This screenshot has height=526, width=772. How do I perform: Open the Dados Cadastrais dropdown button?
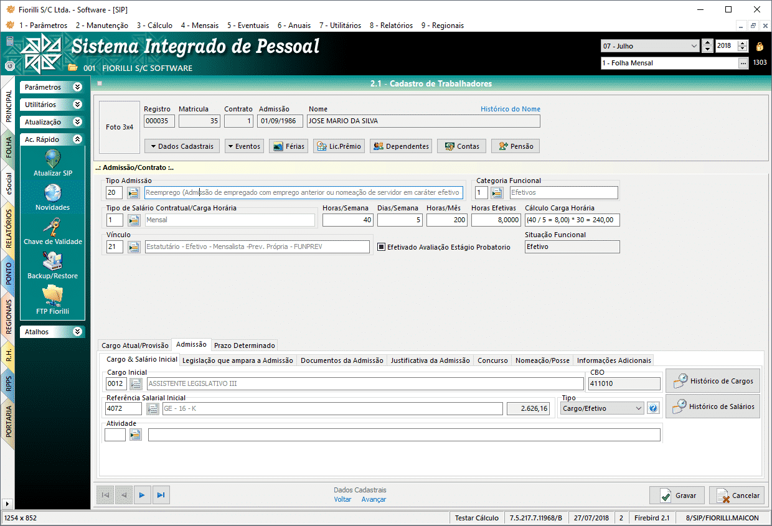click(x=182, y=146)
